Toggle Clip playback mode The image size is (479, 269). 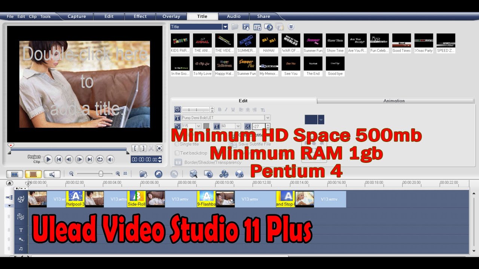pos(37,162)
